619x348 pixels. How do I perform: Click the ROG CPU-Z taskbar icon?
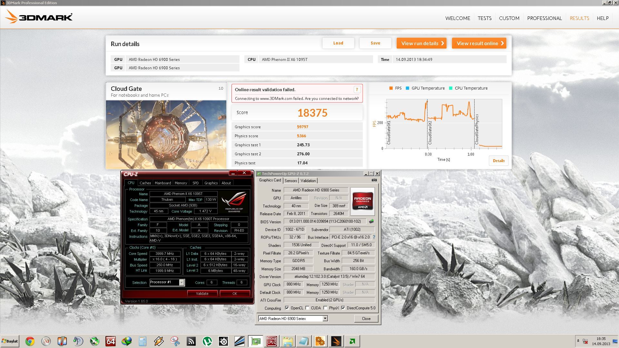(271, 341)
